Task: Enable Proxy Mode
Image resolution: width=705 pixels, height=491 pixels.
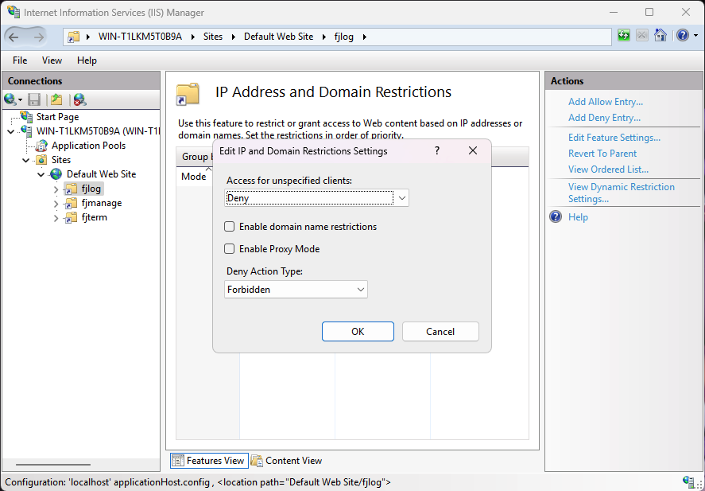Action: click(229, 247)
